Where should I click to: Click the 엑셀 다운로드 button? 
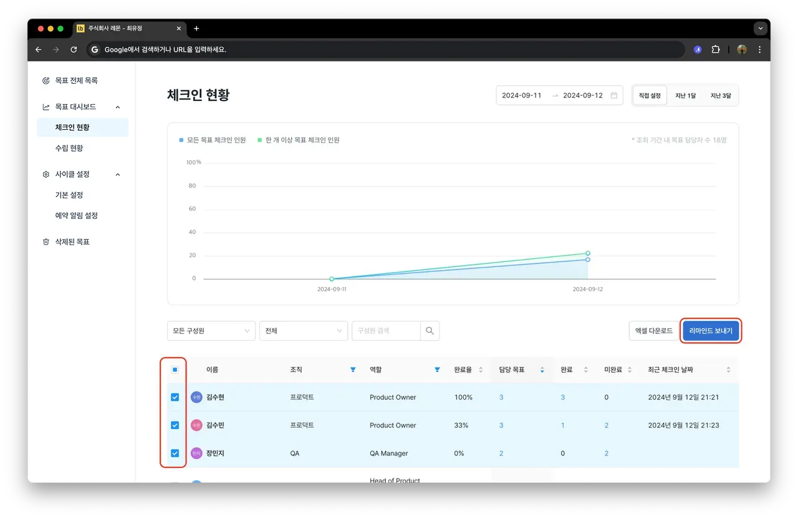pos(653,331)
